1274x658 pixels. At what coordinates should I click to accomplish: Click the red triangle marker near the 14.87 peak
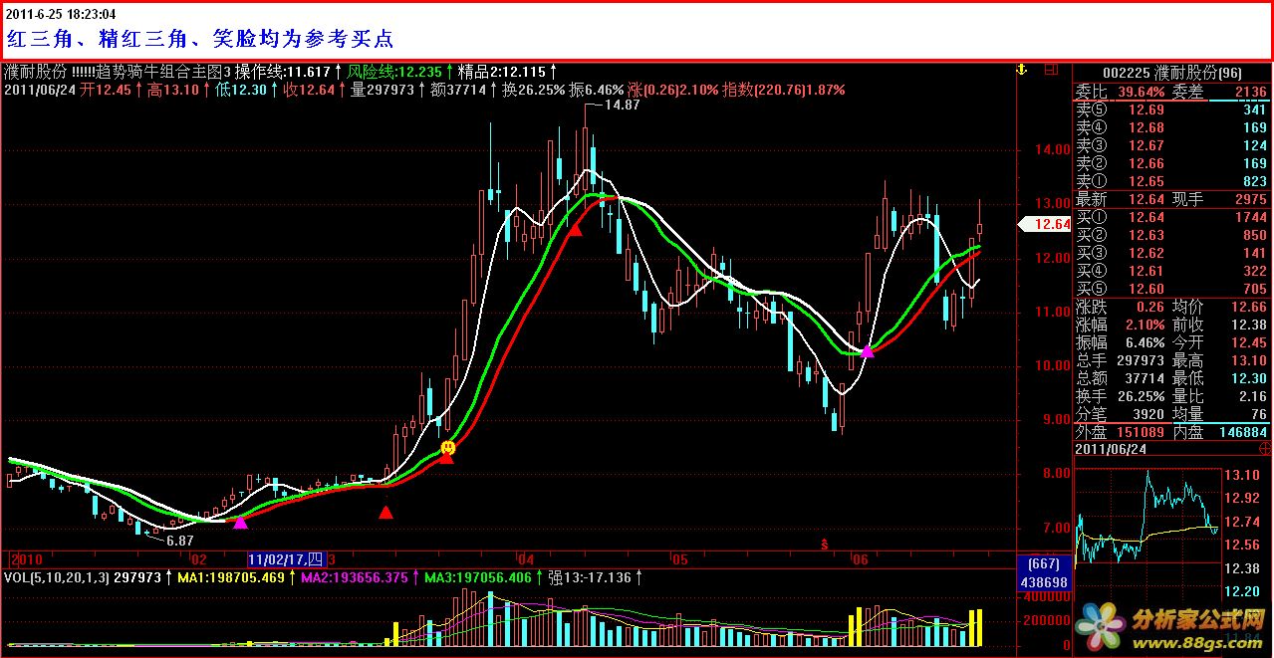click(575, 229)
